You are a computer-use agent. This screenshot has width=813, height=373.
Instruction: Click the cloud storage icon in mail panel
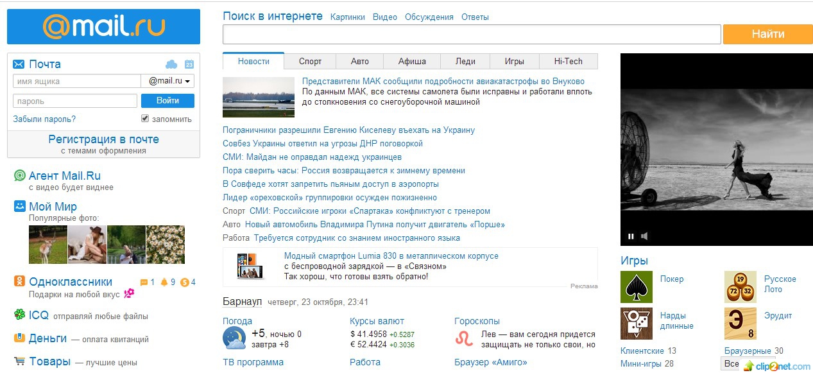(171, 64)
